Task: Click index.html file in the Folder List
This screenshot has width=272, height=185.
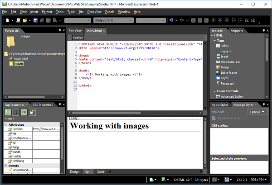Action: pos(21,59)
